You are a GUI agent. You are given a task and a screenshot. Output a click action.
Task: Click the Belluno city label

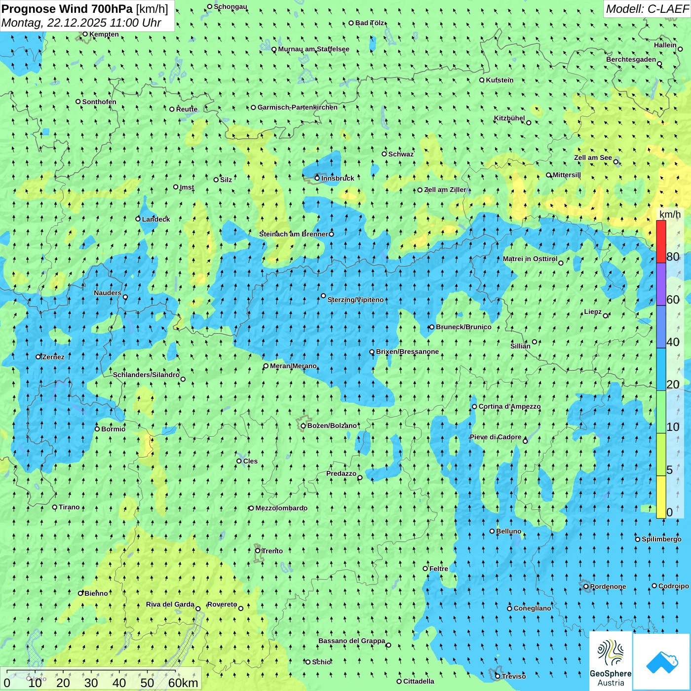(x=508, y=531)
